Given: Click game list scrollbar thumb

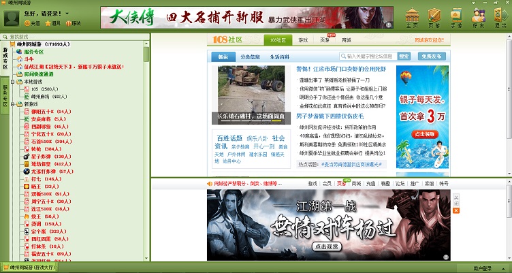Looking at the screenshot, I should (146, 54).
